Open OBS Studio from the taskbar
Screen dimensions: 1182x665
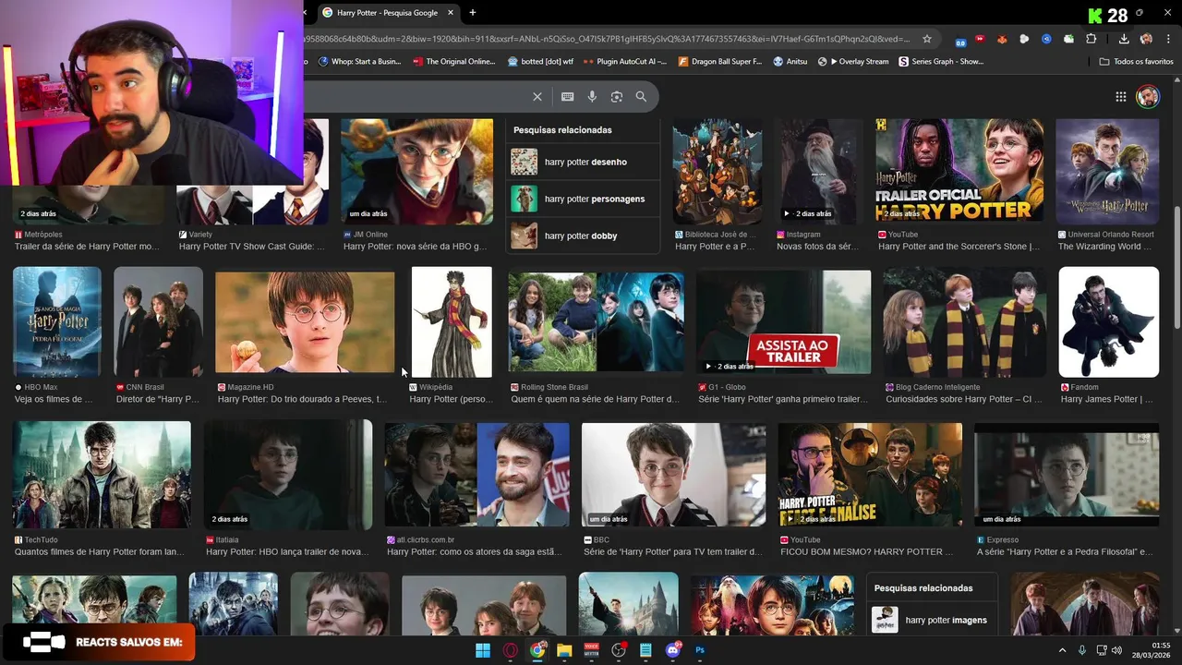coord(619,650)
